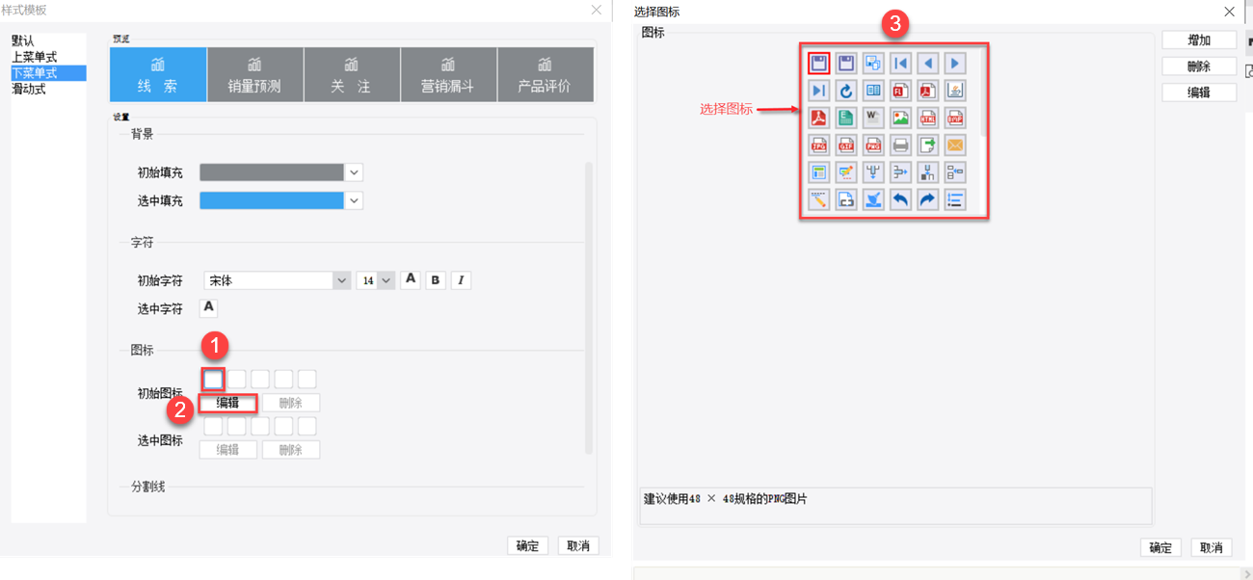Image resolution: width=1253 pixels, height=580 pixels.
Task: Select the last-page navigation icon
Action: [x=818, y=91]
